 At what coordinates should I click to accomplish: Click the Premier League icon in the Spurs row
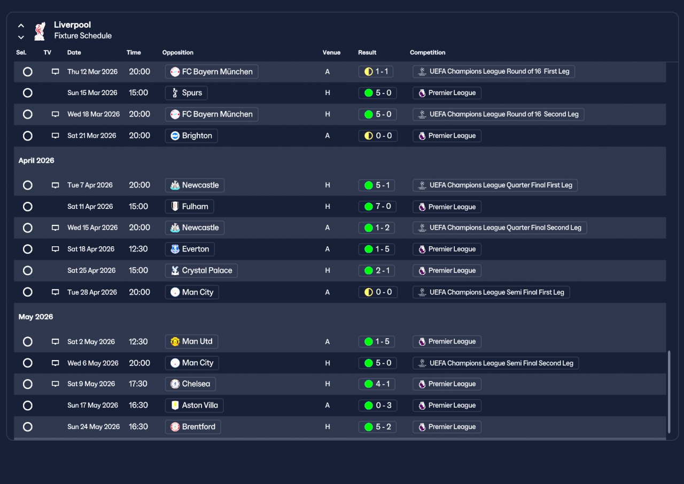(422, 93)
